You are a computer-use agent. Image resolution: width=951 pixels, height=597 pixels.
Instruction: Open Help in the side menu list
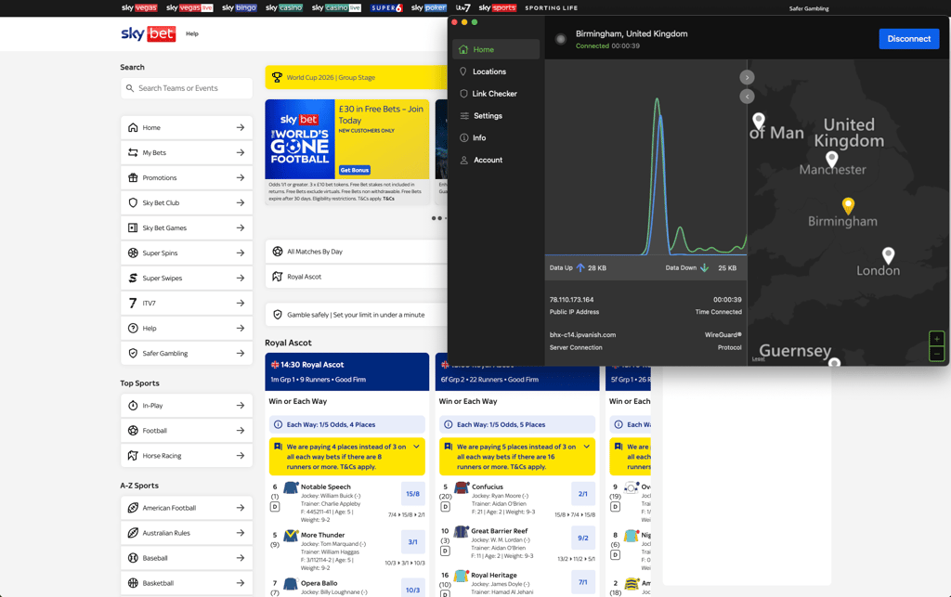(186, 328)
